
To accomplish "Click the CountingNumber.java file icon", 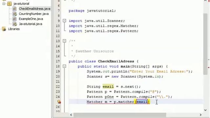I will (x=14, y=14).
